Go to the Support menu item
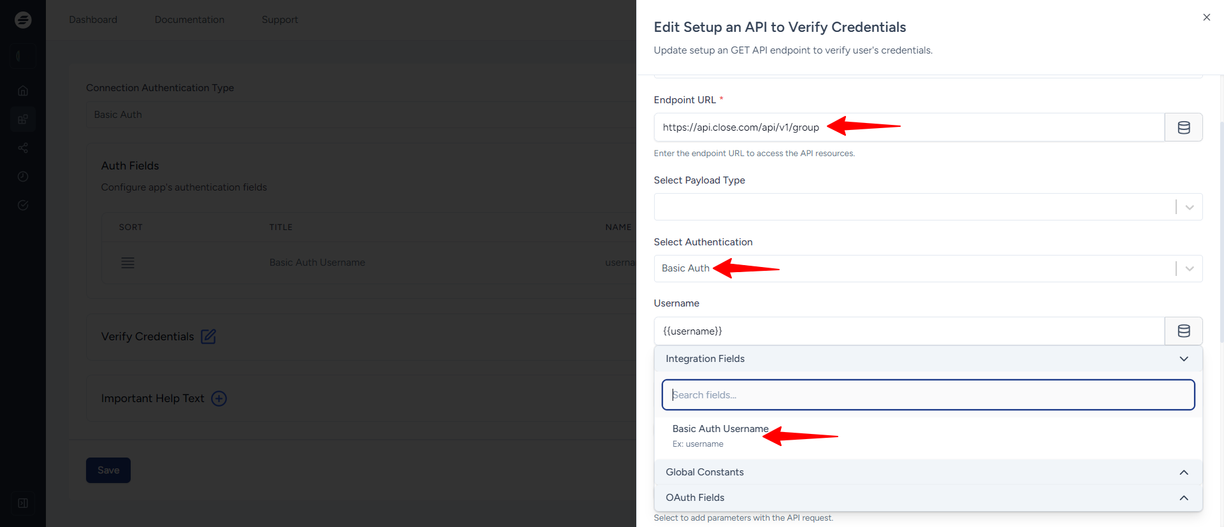1224x527 pixels. point(280,20)
